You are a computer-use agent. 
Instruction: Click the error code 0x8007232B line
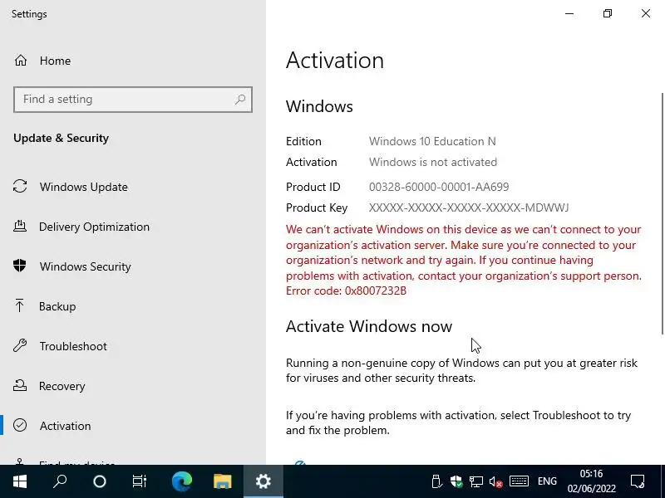(x=346, y=291)
